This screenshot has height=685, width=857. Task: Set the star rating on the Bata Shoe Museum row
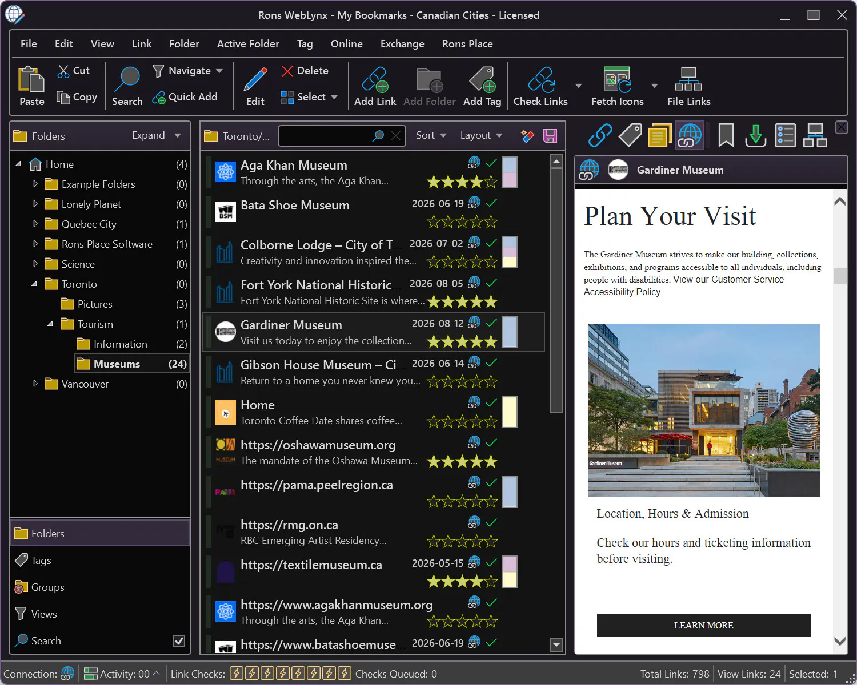tap(462, 221)
